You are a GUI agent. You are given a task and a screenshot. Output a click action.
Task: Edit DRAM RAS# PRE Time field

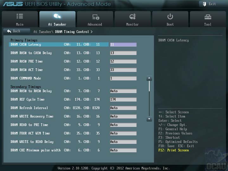pyautogui.click(x=123, y=61)
